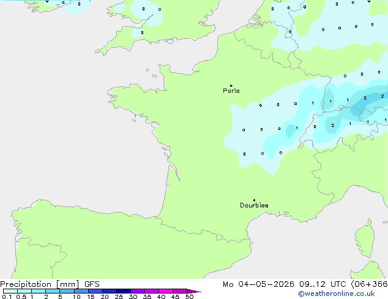
Task: Click the legend label '40'
Action: tap(161, 297)
